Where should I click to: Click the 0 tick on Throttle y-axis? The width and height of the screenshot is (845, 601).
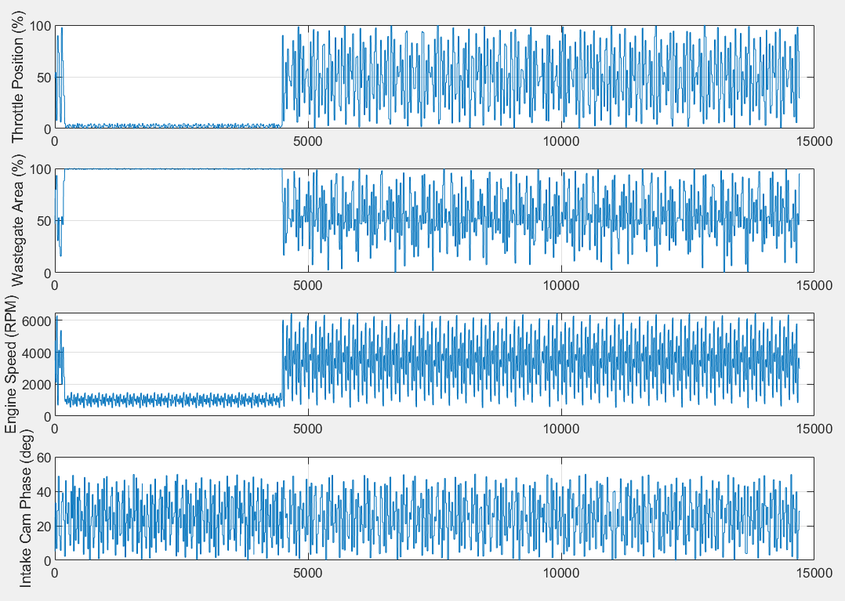point(49,128)
